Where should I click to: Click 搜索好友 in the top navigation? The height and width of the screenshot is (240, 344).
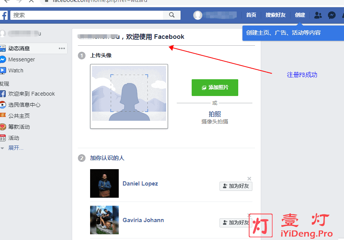[275, 15]
